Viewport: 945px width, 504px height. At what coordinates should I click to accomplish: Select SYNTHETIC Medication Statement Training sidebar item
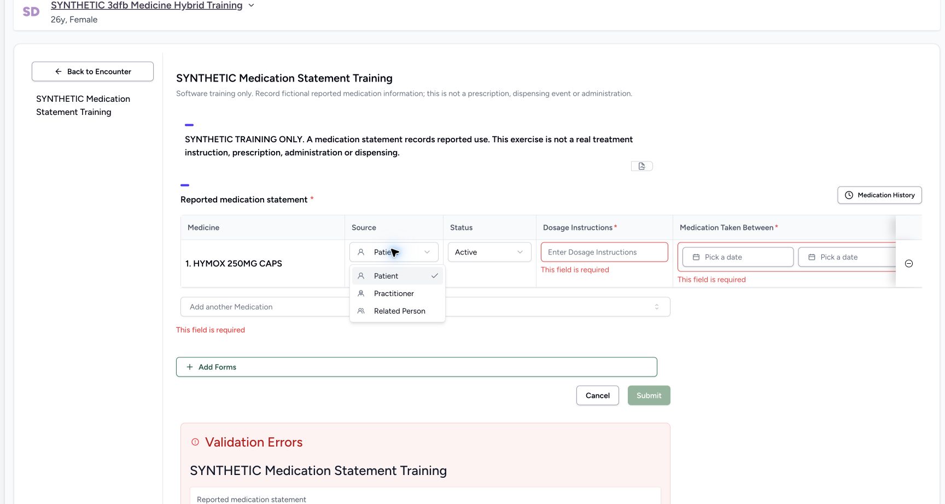coord(83,106)
